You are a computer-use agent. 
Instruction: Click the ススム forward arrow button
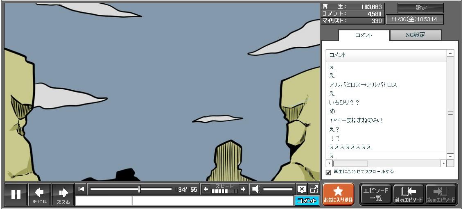click(63, 194)
